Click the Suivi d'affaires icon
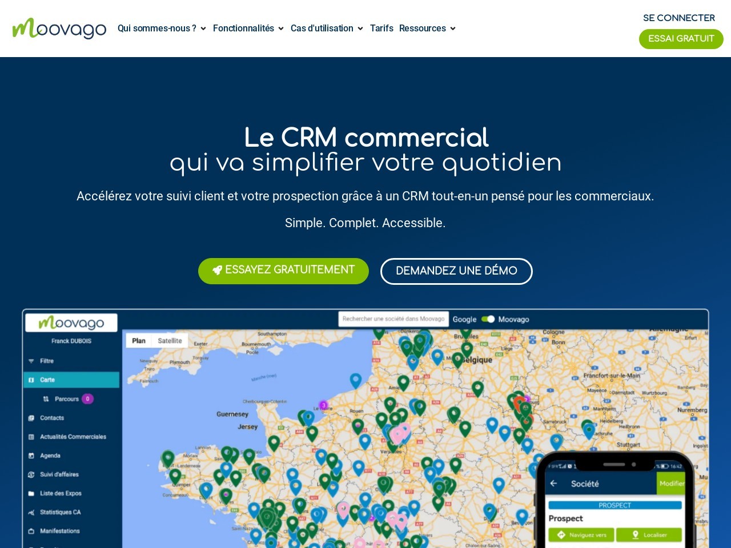 pyautogui.click(x=31, y=474)
